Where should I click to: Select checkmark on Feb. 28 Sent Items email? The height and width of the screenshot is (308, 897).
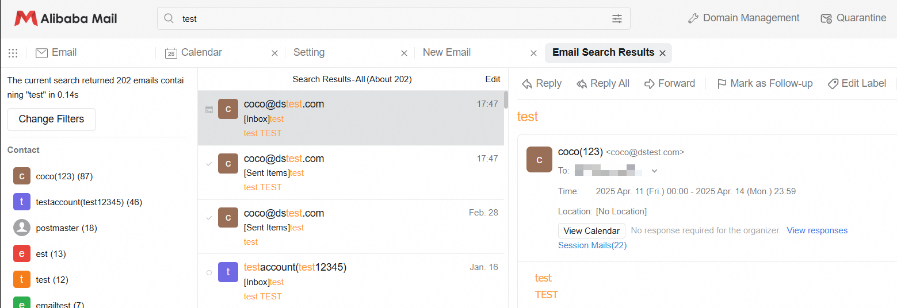click(x=209, y=218)
